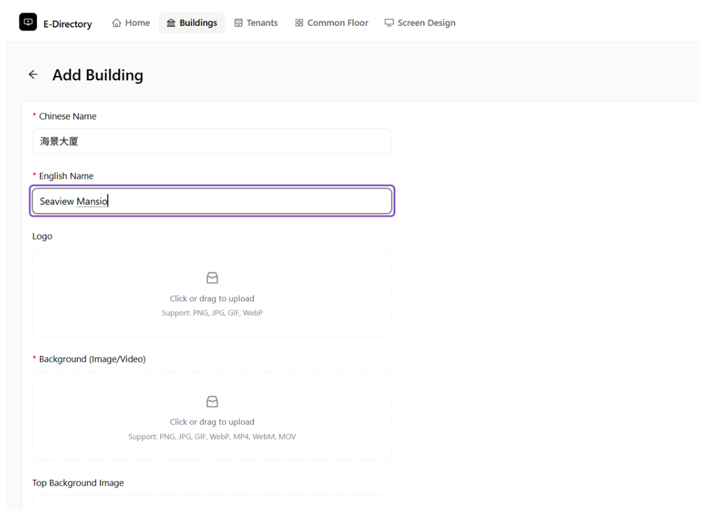Click the Chinese Name field label
707x516 pixels.
[68, 117]
